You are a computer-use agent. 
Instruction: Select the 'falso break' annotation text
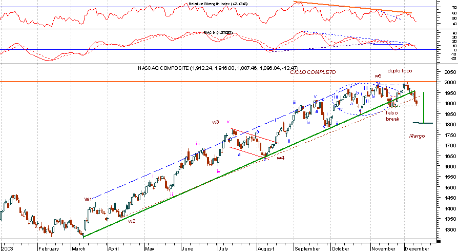pyautogui.click(x=392, y=116)
